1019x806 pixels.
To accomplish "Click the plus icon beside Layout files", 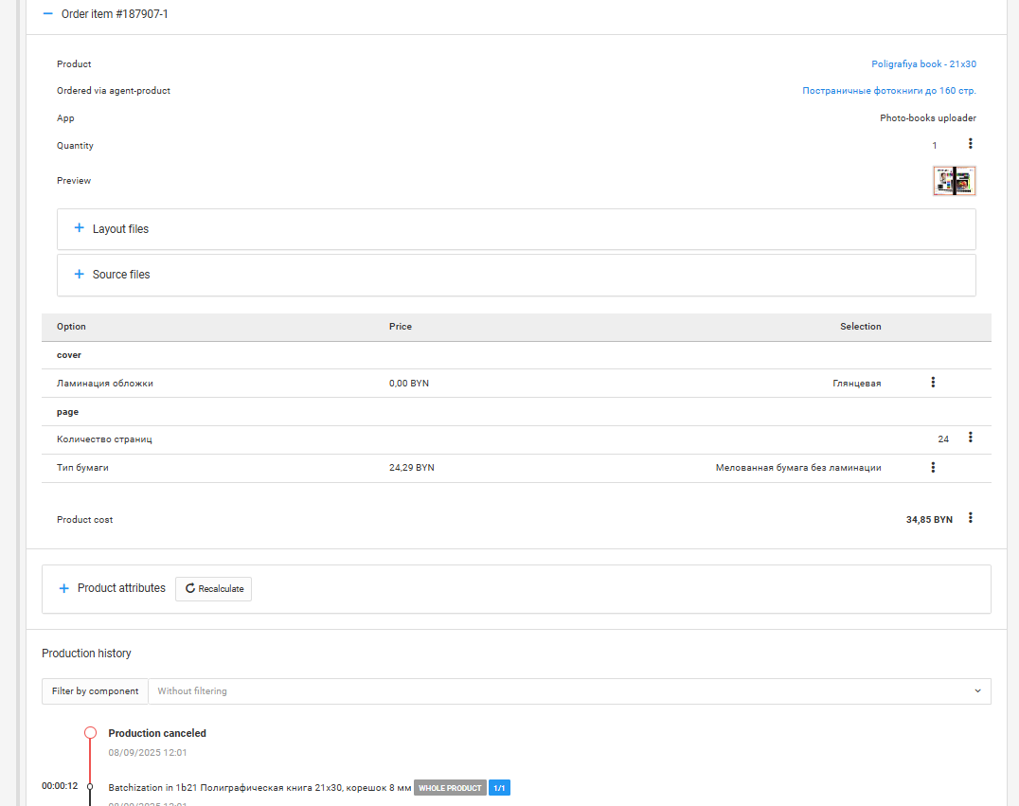I will 79,227.
